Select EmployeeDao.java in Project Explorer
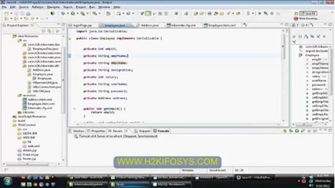335x188 pixels. pos(43,49)
